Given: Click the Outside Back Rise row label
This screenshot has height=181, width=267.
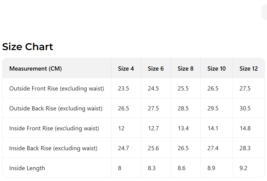Looking at the screenshot, I should (56, 108).
